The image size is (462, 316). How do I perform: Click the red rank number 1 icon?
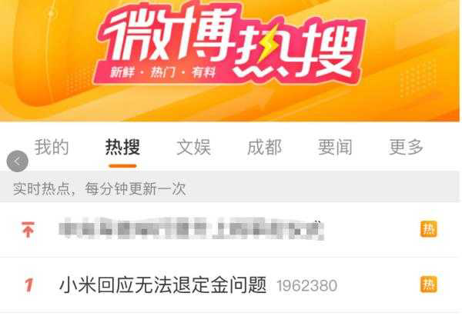[29, 285]
